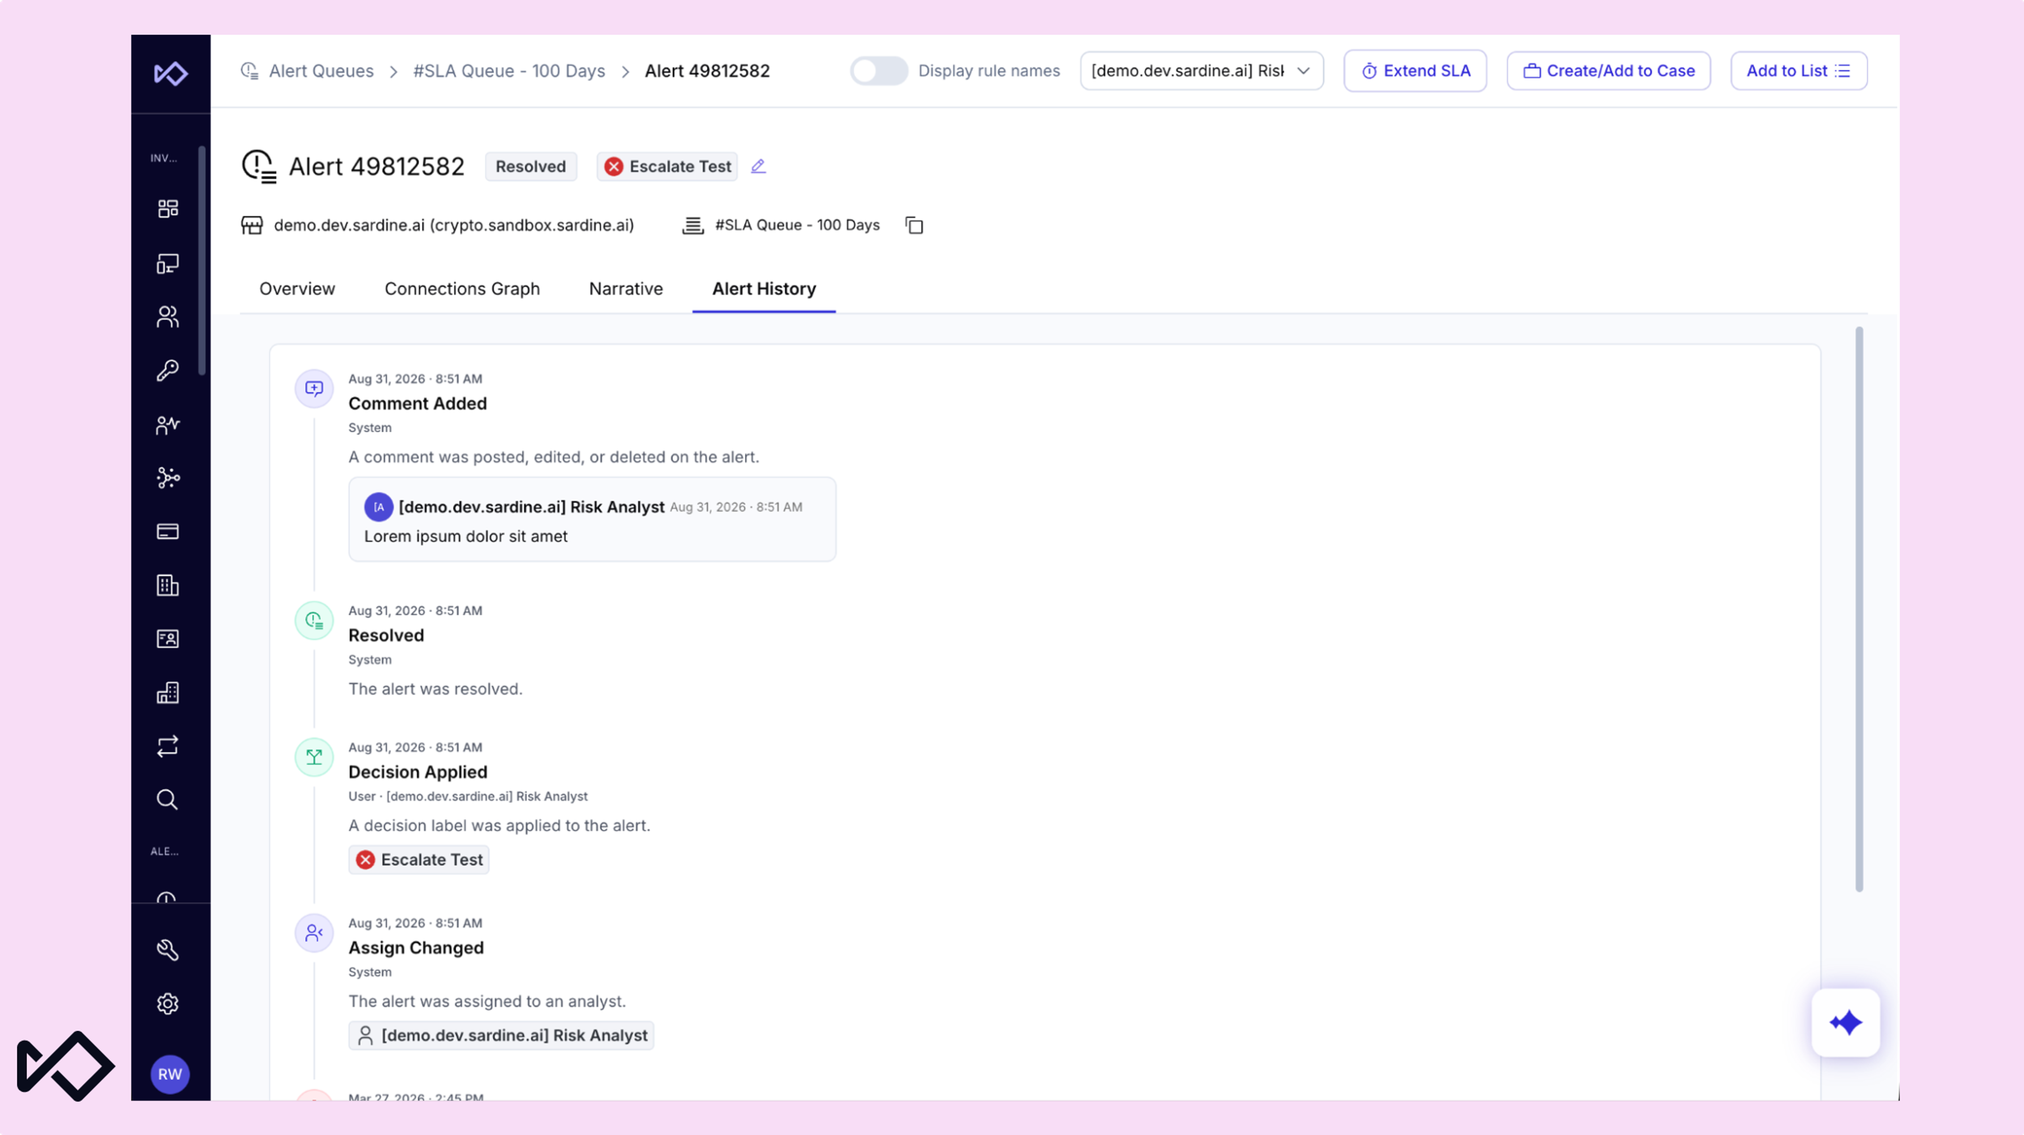Screen dimensions: 2024x1135
Task: Copy the queue name with copy icon
Action: pyautogui.click(x=914, y=226)
